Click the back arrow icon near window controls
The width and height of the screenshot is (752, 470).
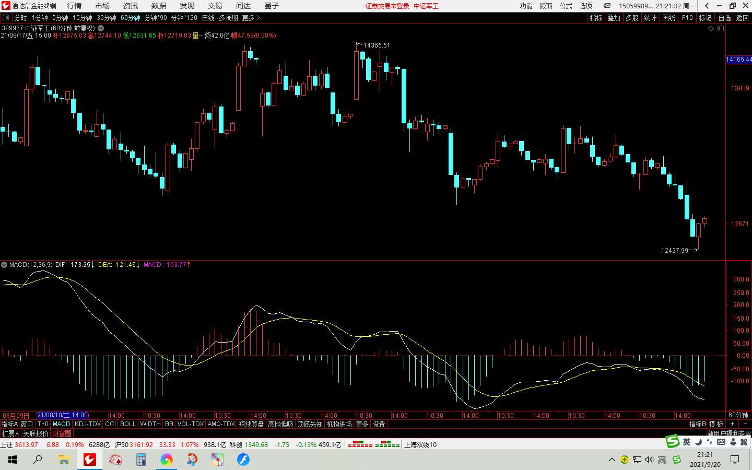[x=707, y=6]
